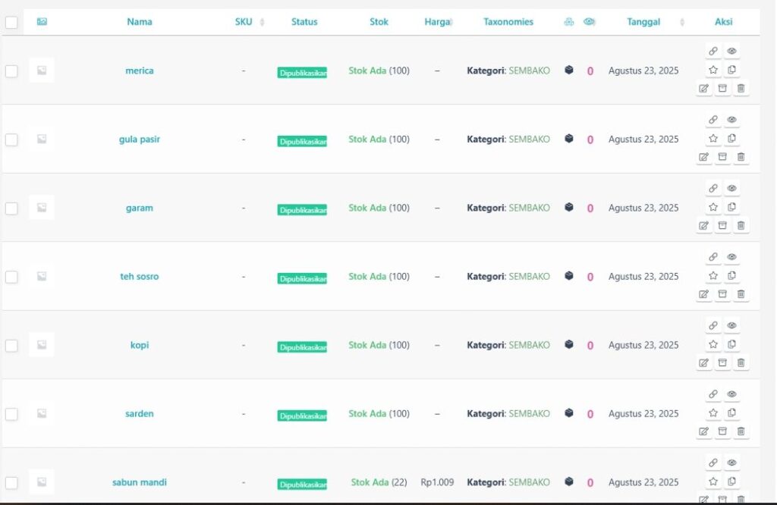Sort products by Tanggal column

click(x=648, y=22)
